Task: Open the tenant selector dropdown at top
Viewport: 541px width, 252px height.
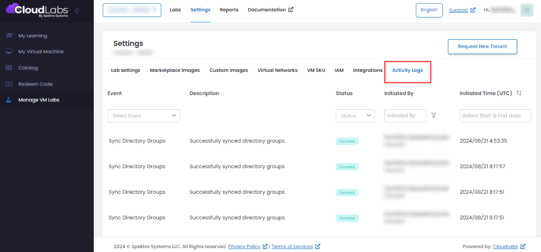Action: pyautogui.click(x=132, y=10)
